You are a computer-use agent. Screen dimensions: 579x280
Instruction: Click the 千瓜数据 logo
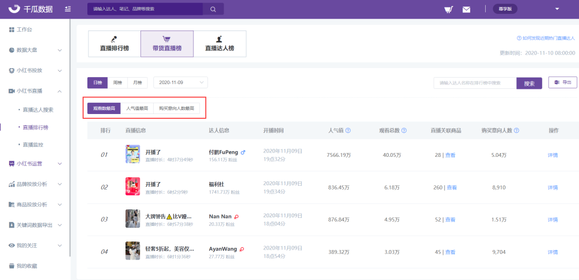[x=31, y=9]
